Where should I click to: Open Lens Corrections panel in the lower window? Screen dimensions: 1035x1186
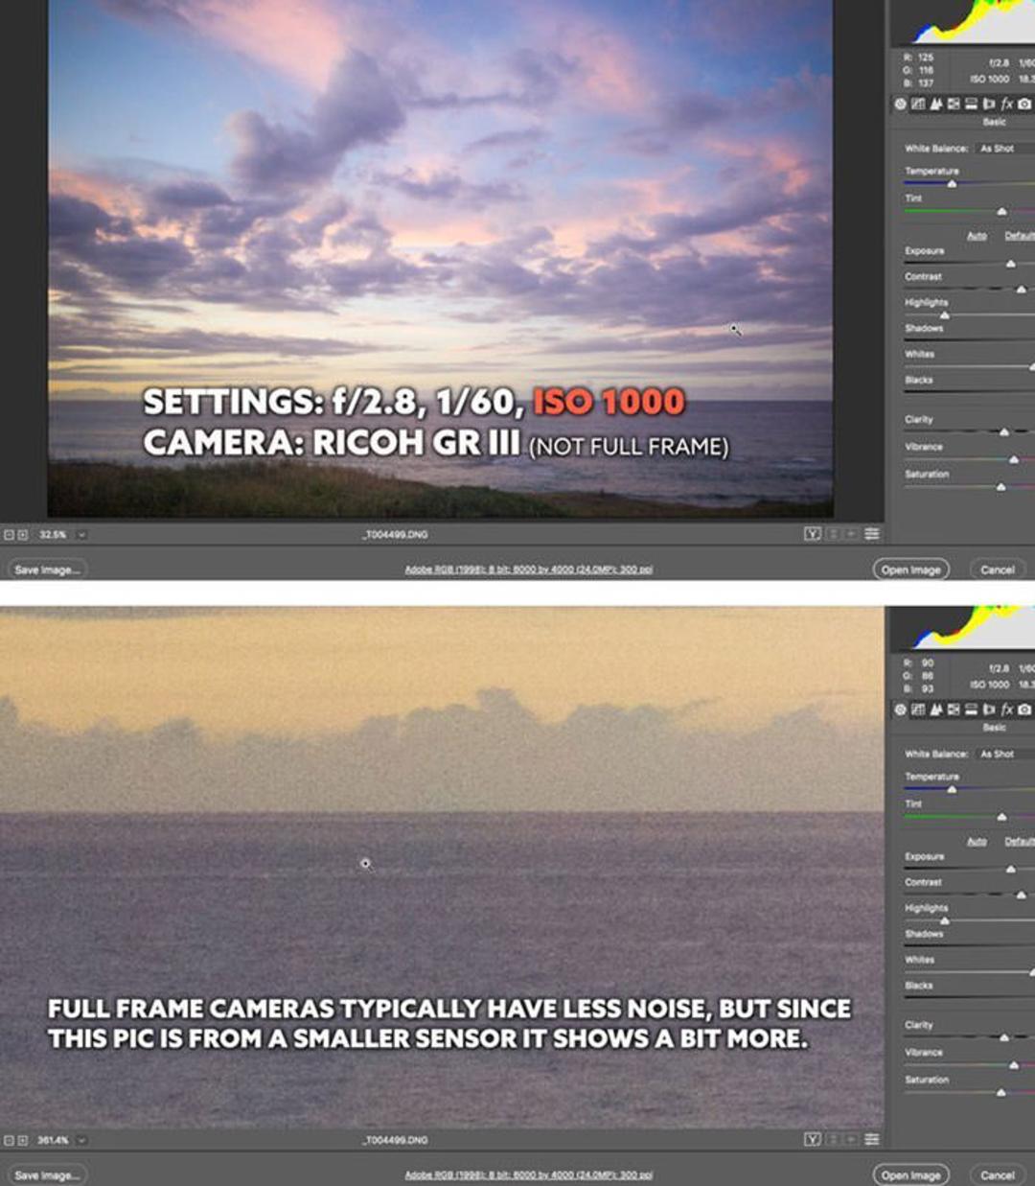point(989,709)
